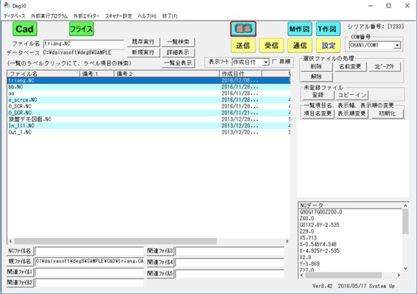Open the スキャナー設定 menu

coord(119,16)
